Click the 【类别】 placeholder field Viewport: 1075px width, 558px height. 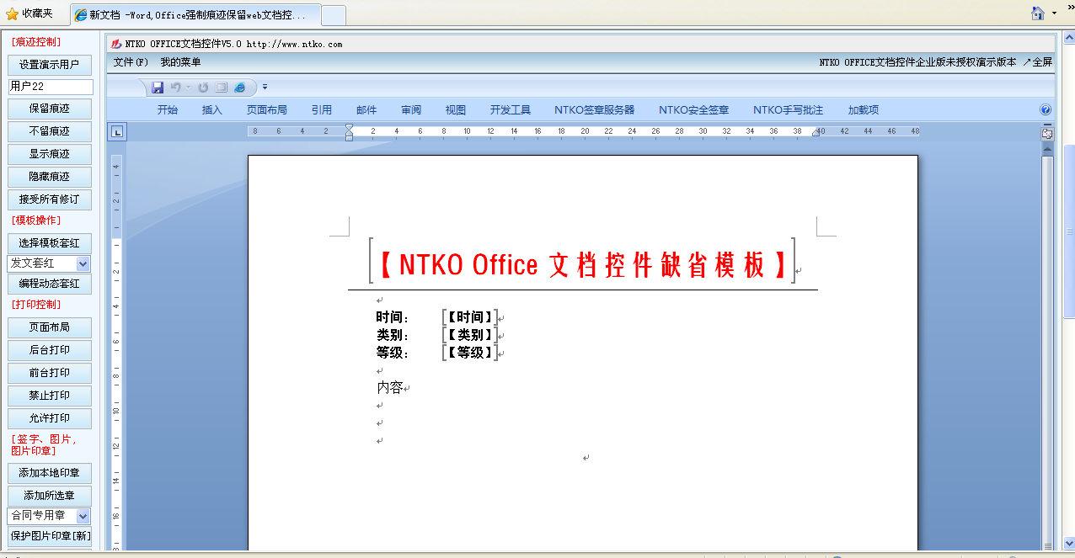(470, 335)
